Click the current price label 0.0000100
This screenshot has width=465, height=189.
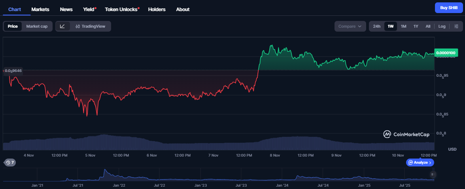pos(445,53)
